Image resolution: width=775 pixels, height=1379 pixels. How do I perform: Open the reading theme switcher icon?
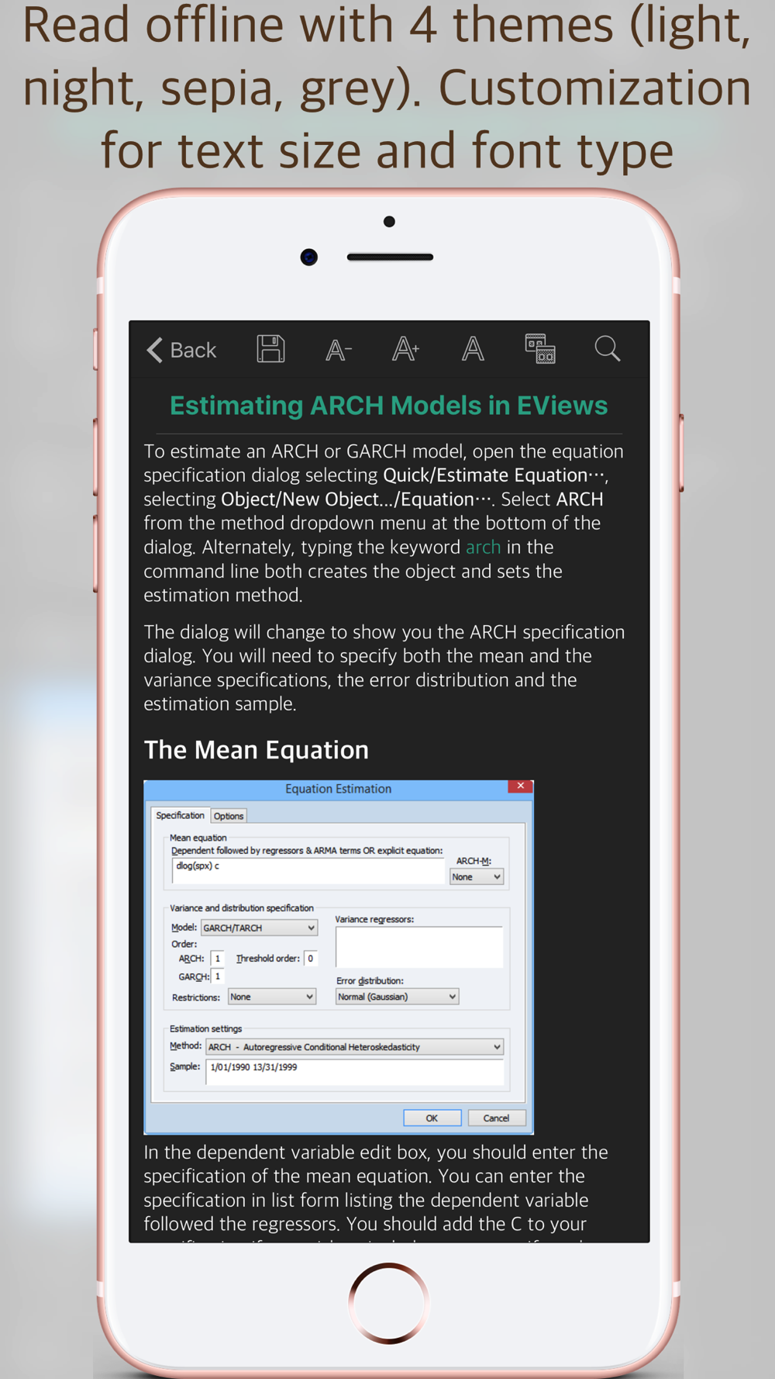click(540, 349)
